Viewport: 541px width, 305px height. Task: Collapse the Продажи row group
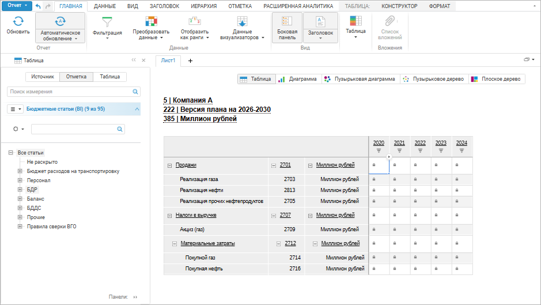pyautogui.click(x=169, y=165)
